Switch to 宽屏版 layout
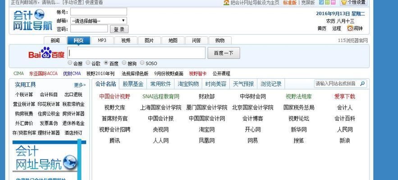 coord(308,3)
